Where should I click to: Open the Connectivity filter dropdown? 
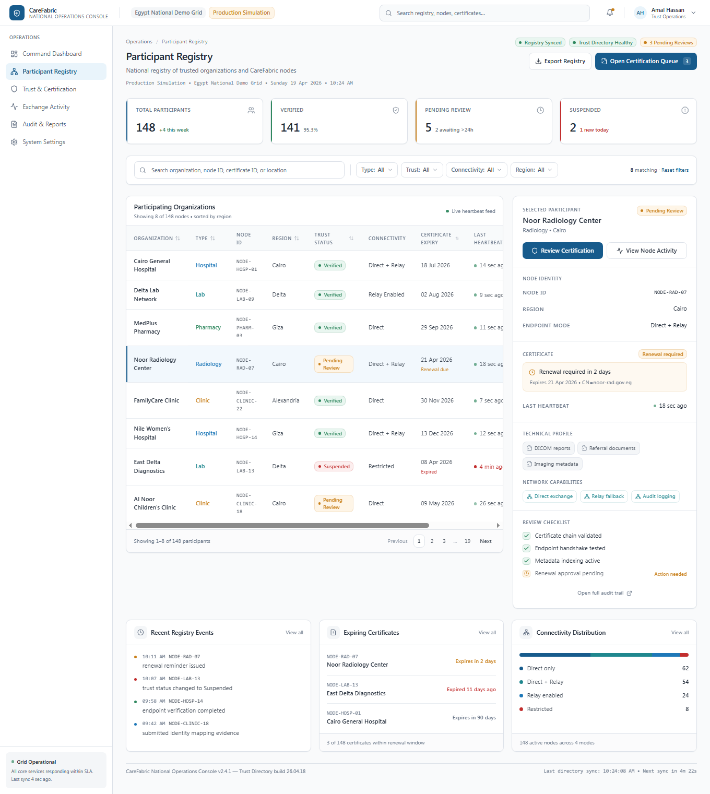point(476,170)
